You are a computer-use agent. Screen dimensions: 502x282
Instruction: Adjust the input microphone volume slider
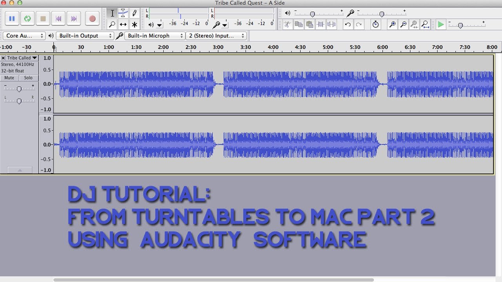tap(382, 13)
